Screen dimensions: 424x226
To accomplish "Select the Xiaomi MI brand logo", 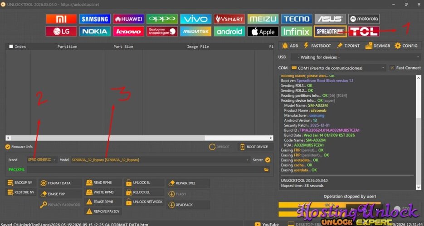I will point(61,19).
